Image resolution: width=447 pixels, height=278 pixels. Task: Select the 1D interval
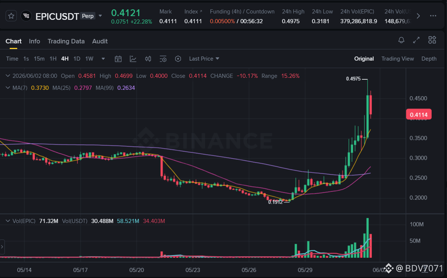[77, 59]
